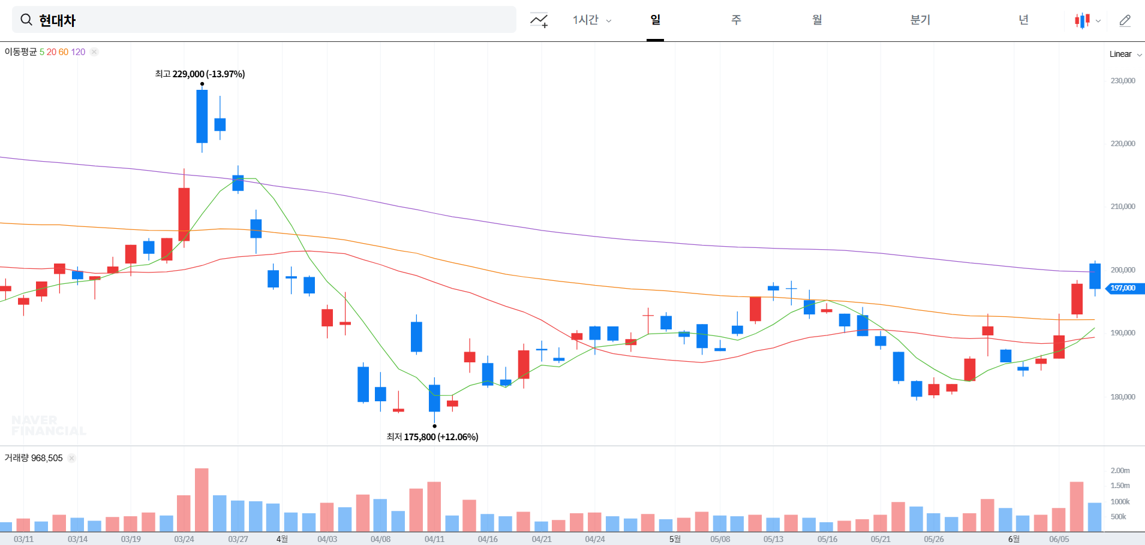Click the pencil drawing tool icon

point(1125,20)
